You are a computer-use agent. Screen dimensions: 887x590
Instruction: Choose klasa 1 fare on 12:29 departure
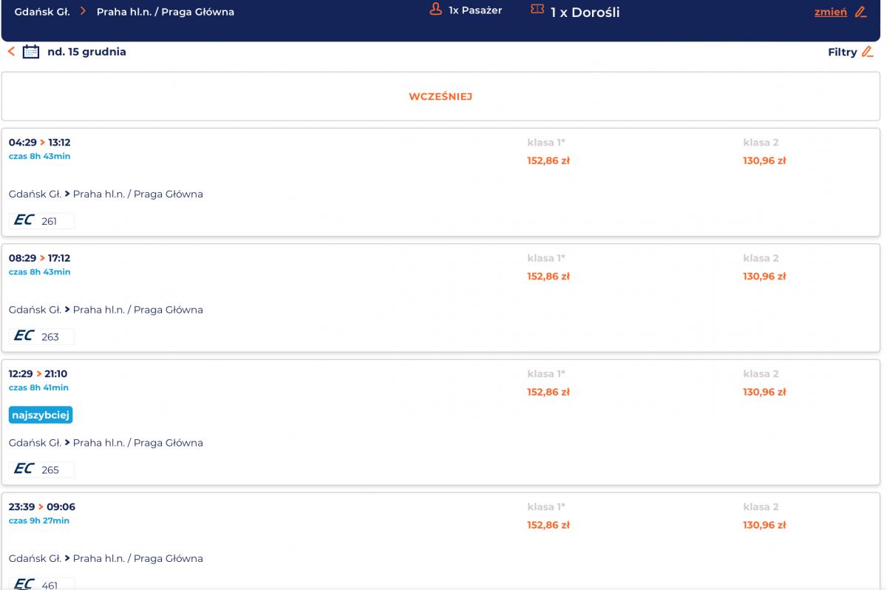(x=548, y=392)
